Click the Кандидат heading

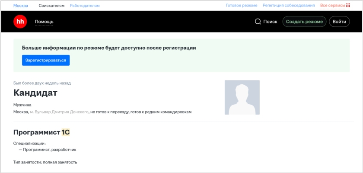[x=35, y=93]
